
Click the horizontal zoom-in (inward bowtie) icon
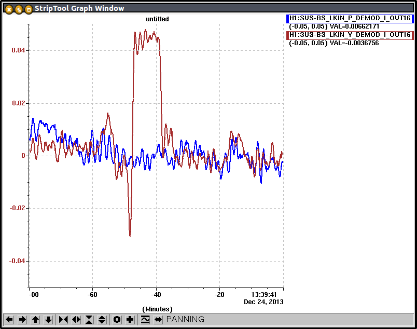coord(63,320)
